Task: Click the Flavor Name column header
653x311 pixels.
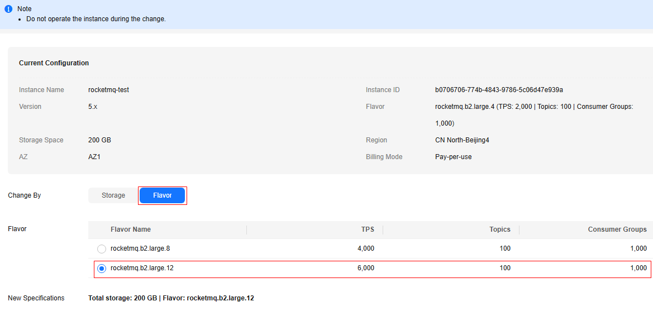Action: pos(131,229)
